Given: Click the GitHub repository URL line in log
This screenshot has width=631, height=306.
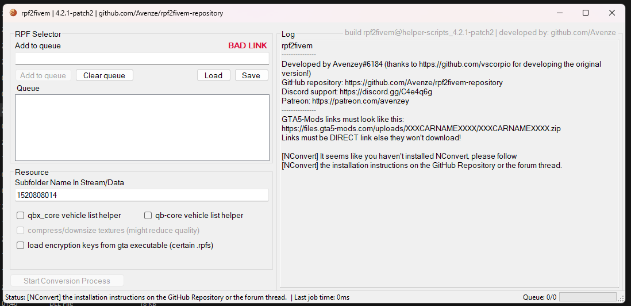Looking at the screenshot, I should tap(392, 83).
